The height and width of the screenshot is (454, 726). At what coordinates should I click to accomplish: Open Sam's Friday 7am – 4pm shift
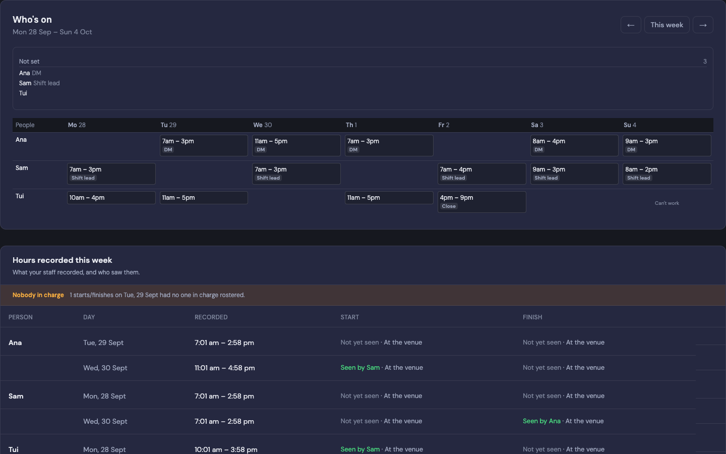(482, 174)
